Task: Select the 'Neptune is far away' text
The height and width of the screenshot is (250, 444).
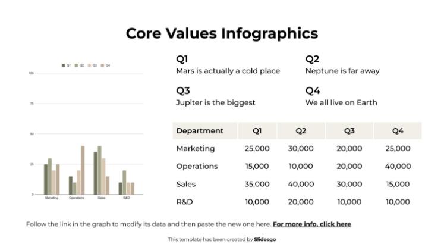Action: (x=342, y=71)
